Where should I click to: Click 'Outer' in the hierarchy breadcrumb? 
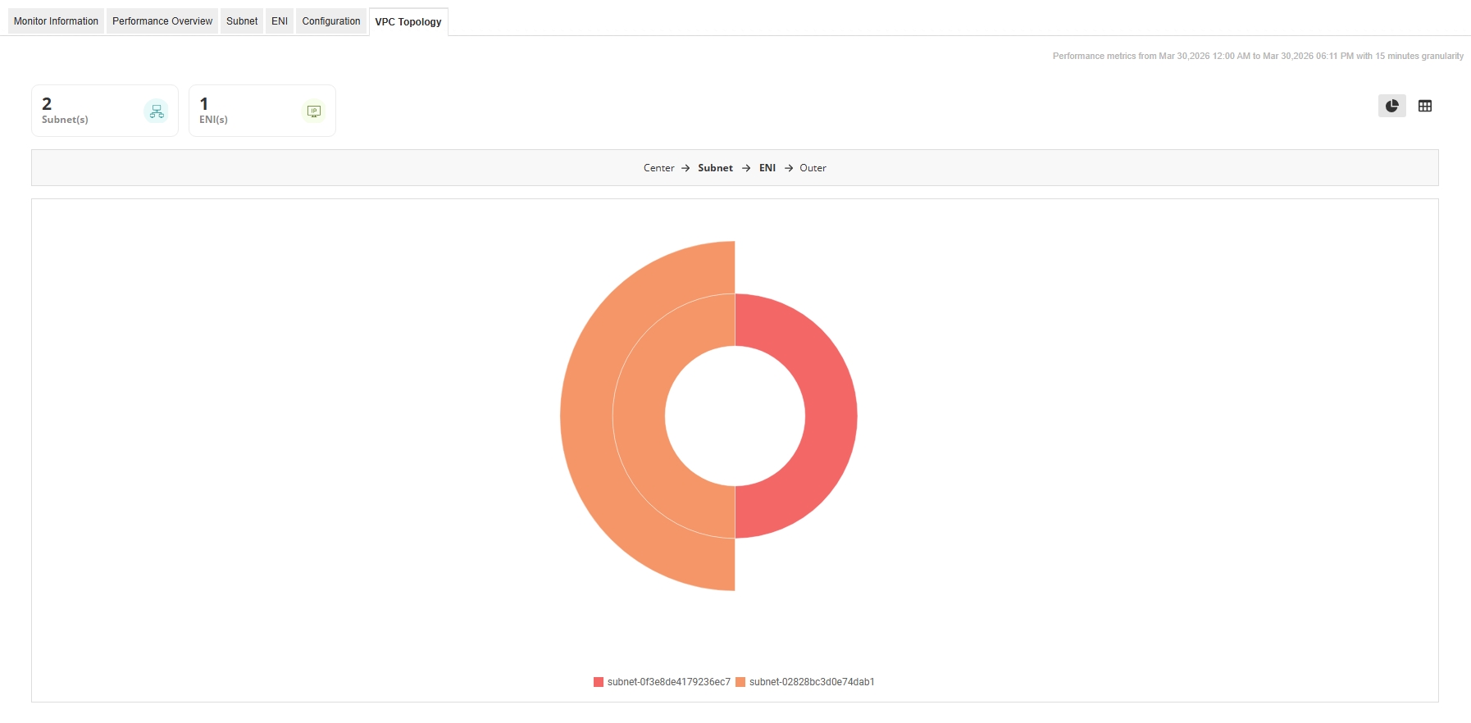click(x=813, y=168)
